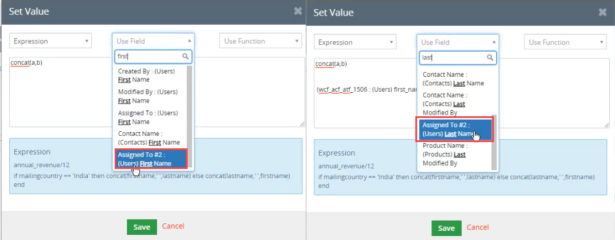Close the left Set Value dialog
The image size is (615, 240).
tap(298, 11)
